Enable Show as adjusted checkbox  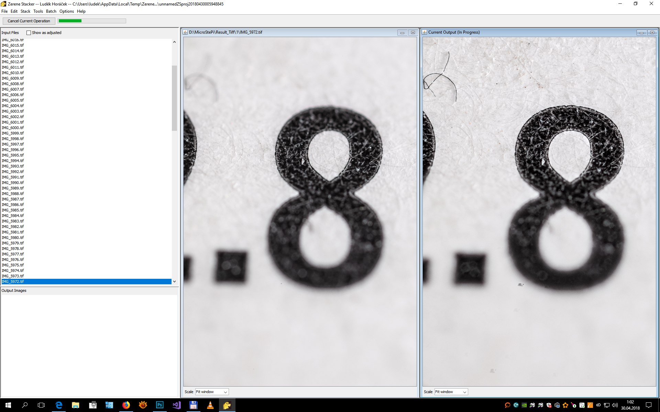[x=29, y=33]
